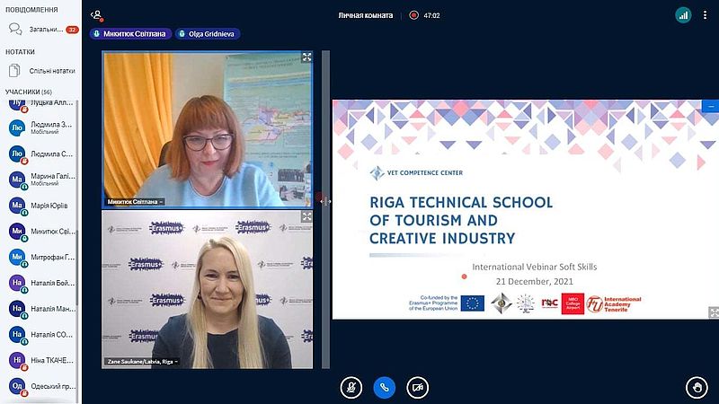The image size is (719, 404).
Task: Enable webcam sharing button
Action: coord(417,388)
